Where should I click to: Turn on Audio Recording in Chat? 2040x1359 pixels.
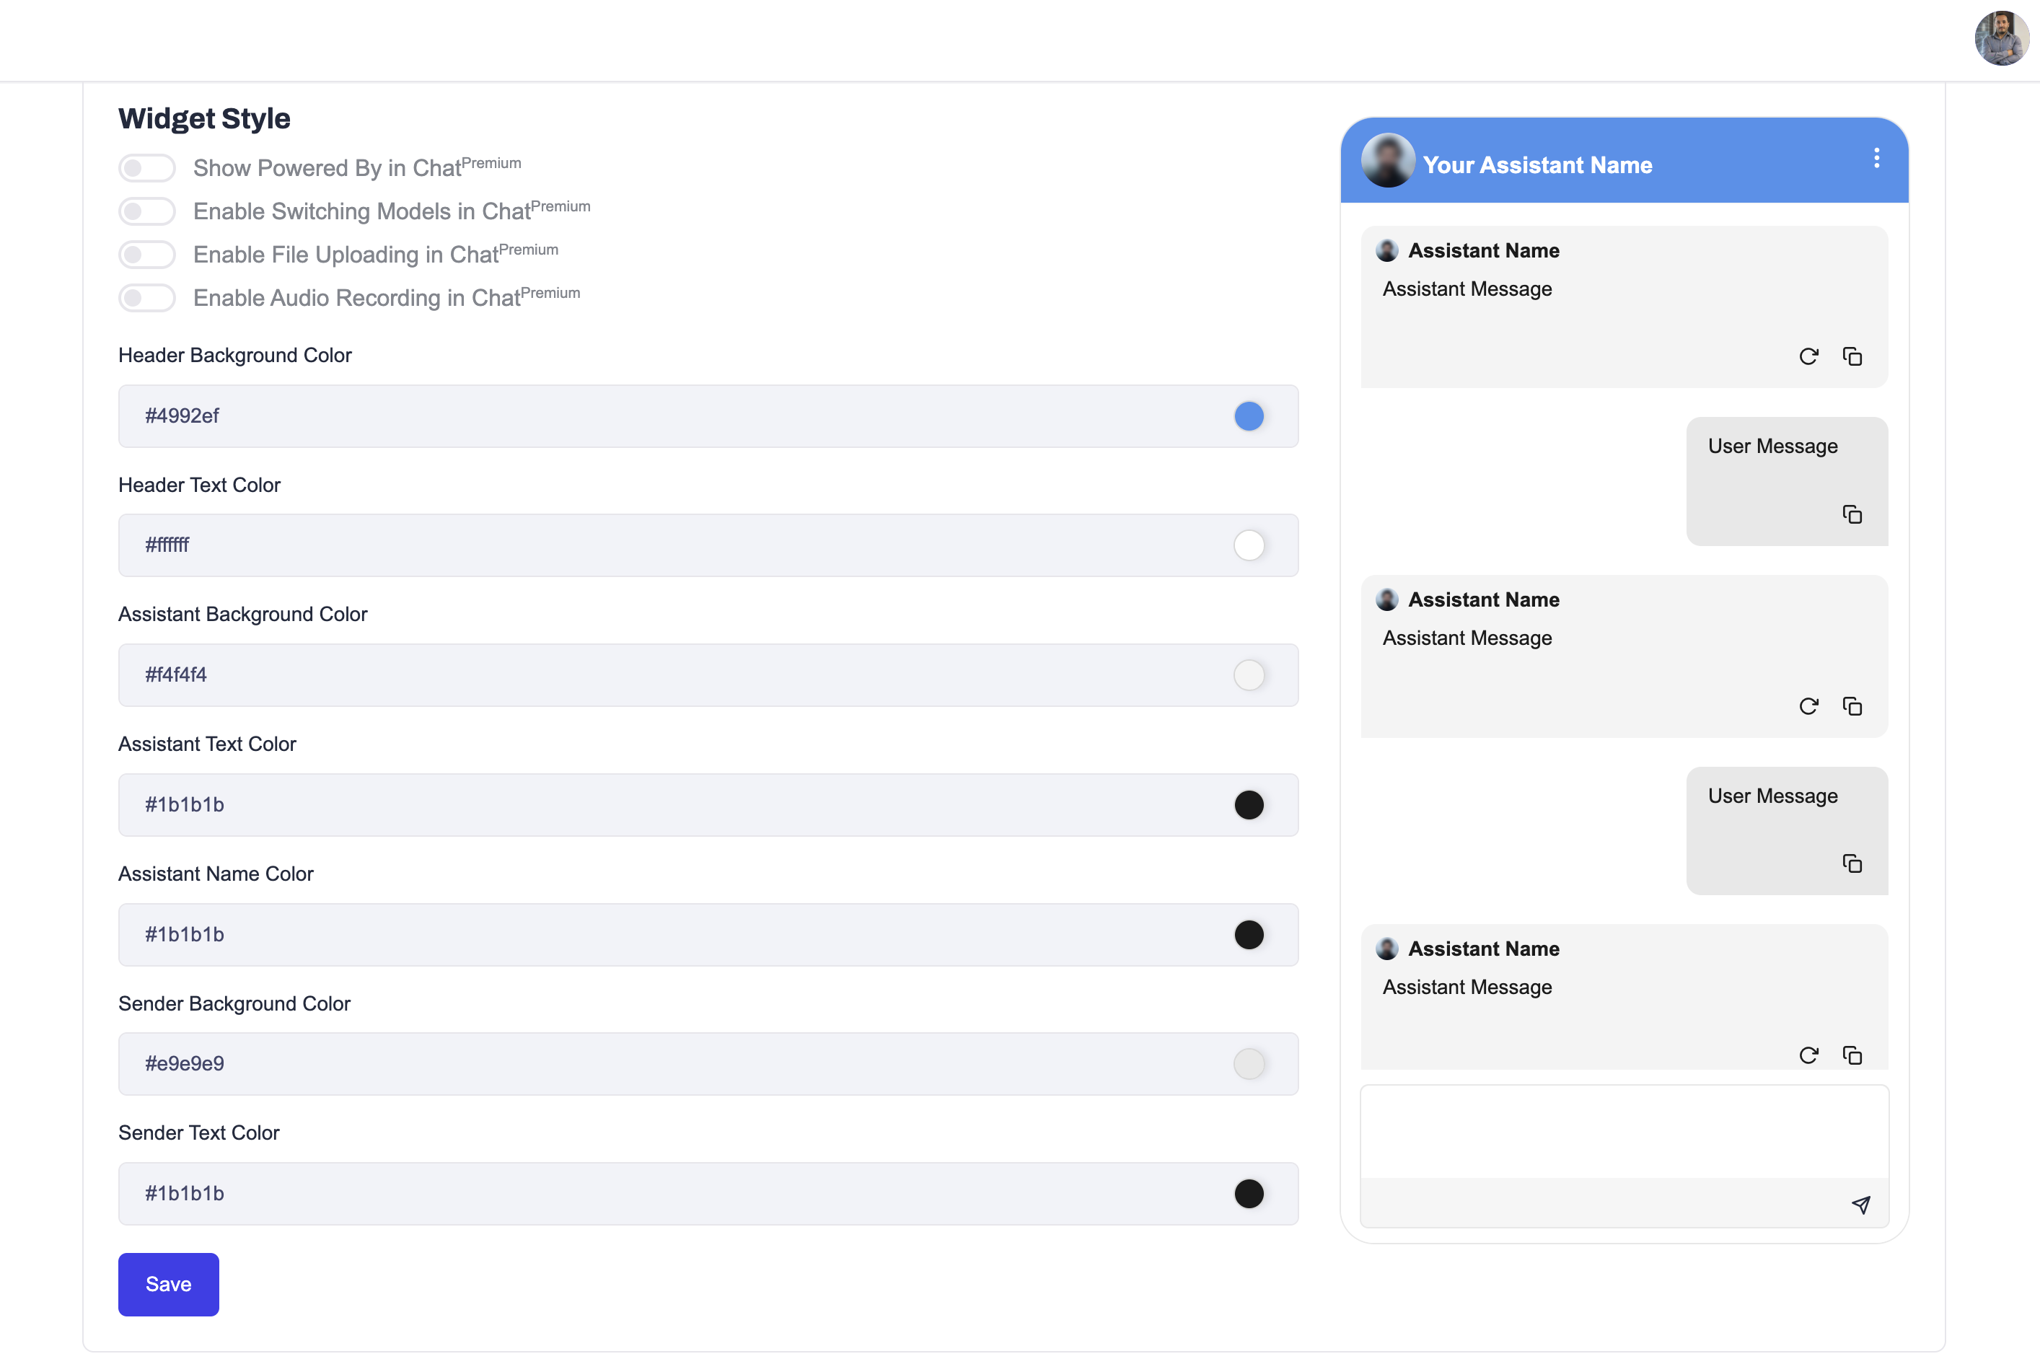tap(147, 298)
